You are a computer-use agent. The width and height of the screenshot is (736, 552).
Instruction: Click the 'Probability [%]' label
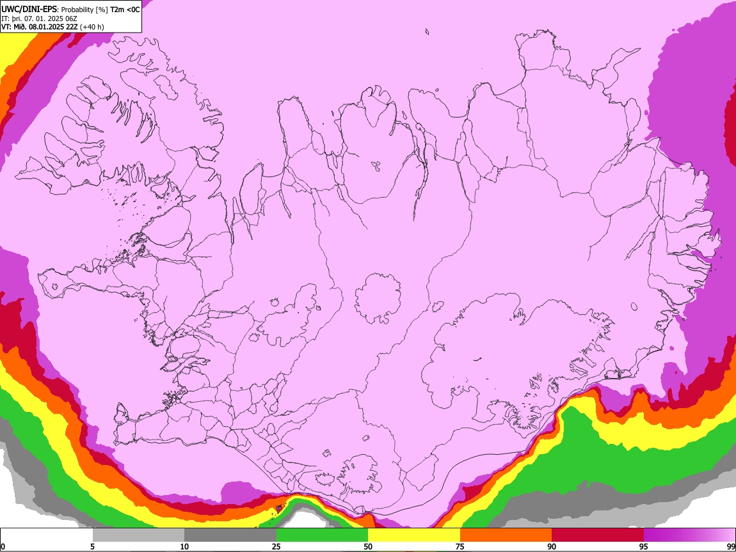(85, 10)
